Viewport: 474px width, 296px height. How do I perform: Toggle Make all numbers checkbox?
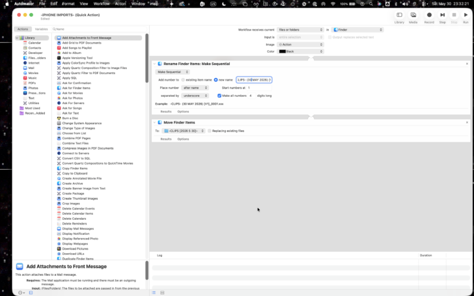click(219, 96)
